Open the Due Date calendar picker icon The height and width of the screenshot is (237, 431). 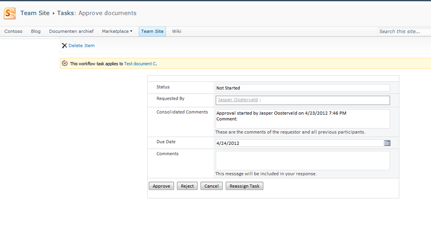click(x=387, y=143)
